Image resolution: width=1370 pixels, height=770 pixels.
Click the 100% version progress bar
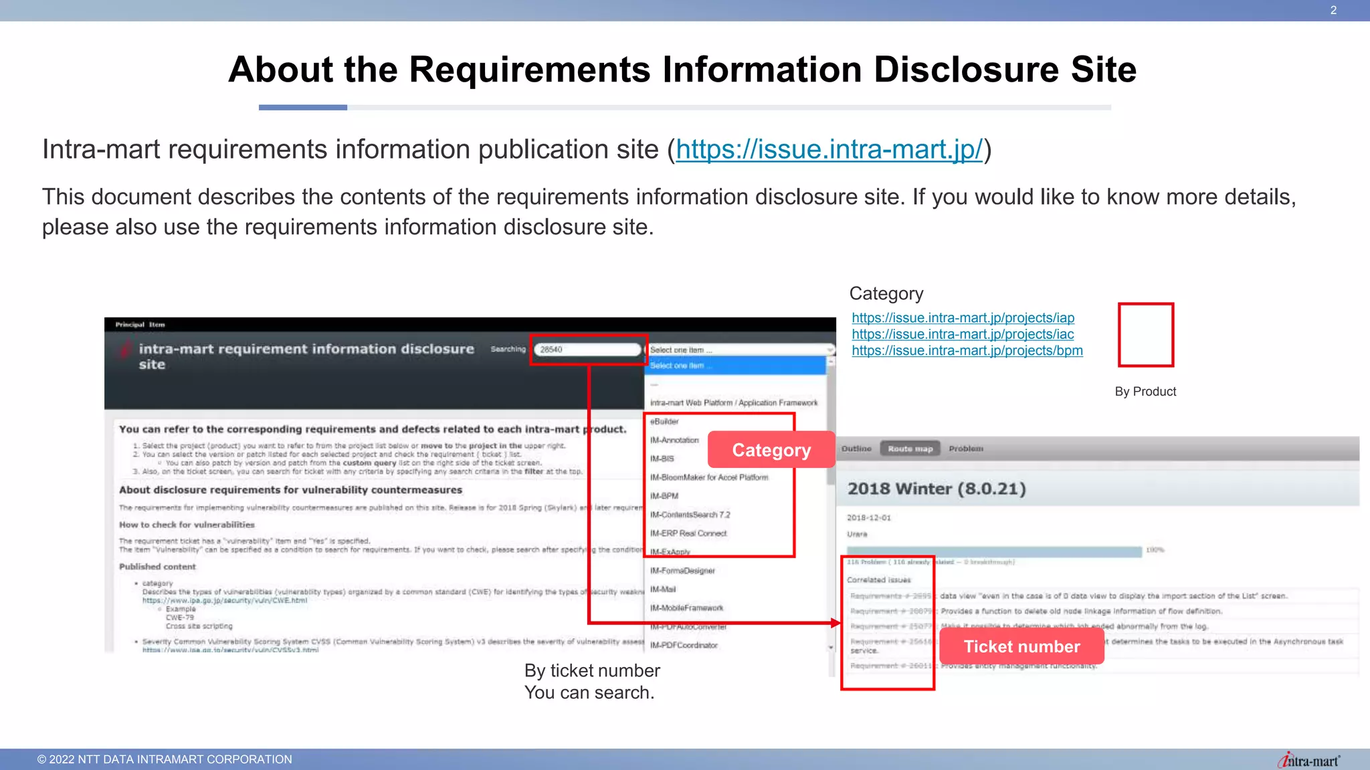pyautogui.click(x=994, y=551)
